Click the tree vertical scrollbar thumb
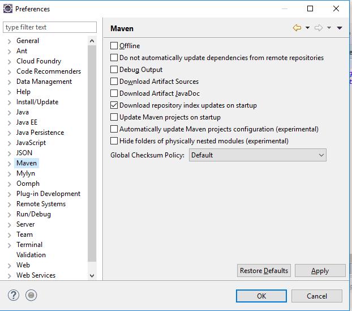 (92, 154)
